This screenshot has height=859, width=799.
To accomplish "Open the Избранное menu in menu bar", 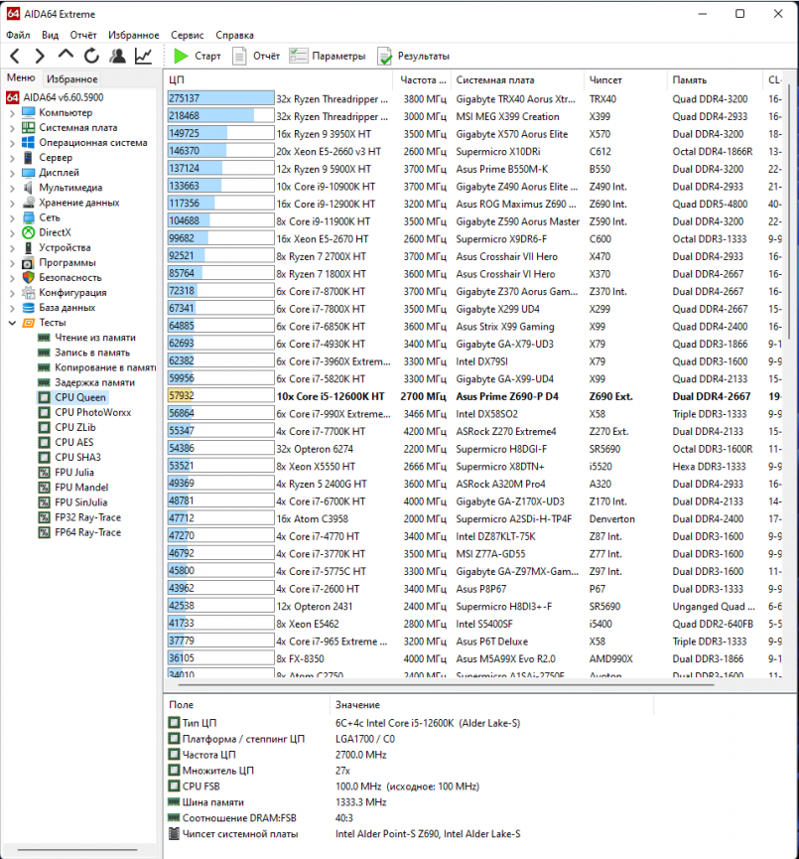I will [134, 35].
